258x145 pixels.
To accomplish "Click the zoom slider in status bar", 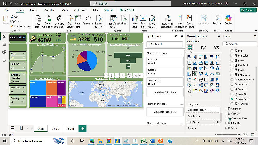I will (222, 135).
